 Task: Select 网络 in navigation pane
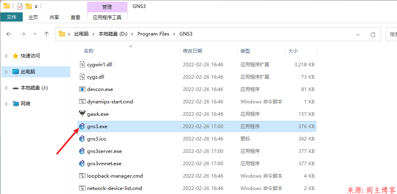point(26,103)
